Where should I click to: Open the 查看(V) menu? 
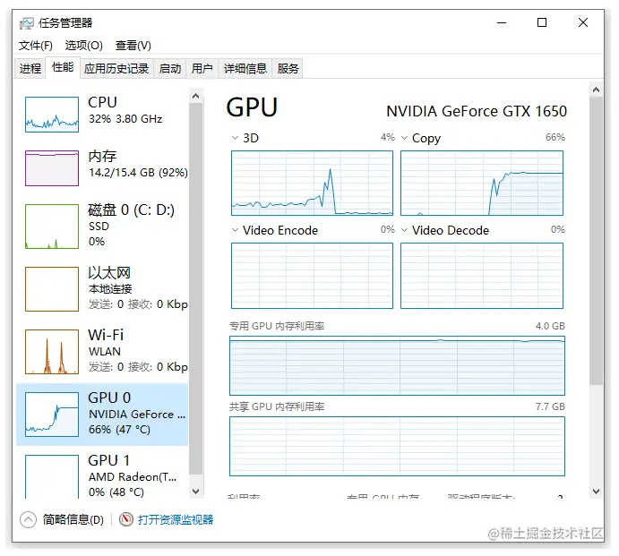(133, 46)
